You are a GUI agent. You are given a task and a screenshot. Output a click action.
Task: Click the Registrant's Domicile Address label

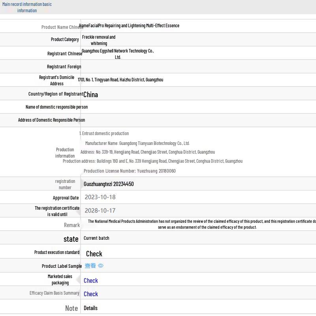coord(56,81)
